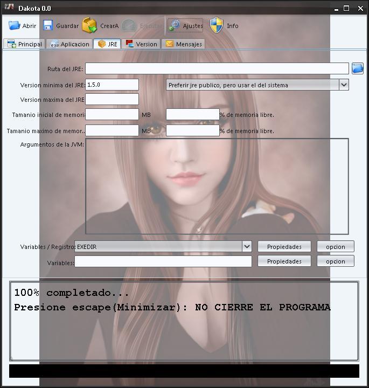Image resolution: width=369 pixels, height=388 pixels.
Task: Focus the Version minima del JRE field
Action: pos(112,85)
